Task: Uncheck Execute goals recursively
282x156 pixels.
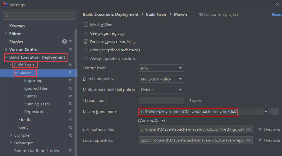Action: [x=86, y=42]
